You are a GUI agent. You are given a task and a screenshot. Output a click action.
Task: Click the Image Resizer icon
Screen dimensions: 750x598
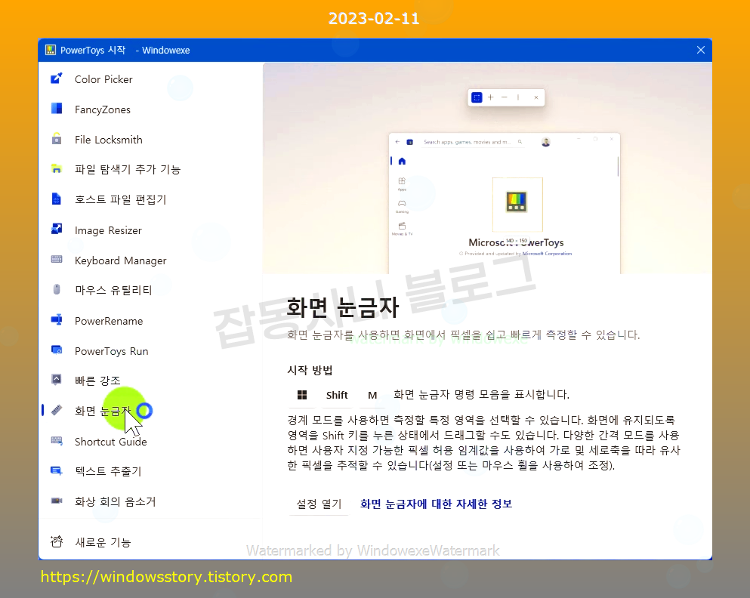[x=57, y=229]
